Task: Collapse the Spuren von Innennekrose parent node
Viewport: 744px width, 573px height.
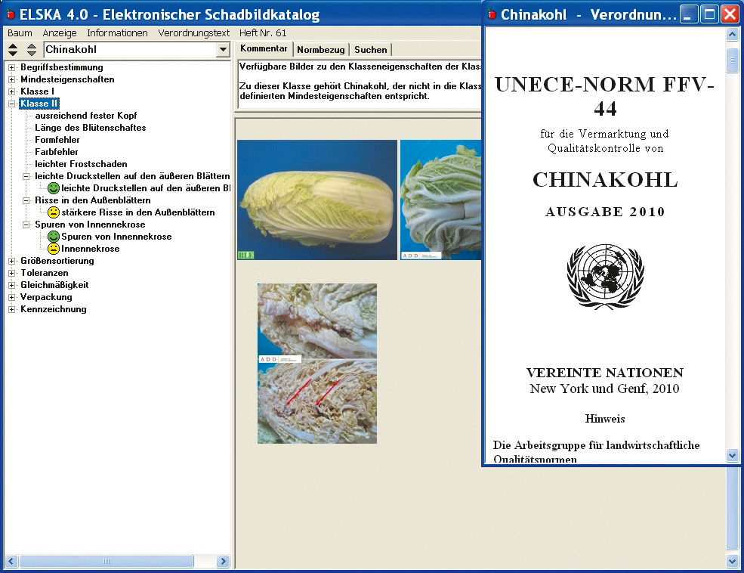Action: point(26,225)
